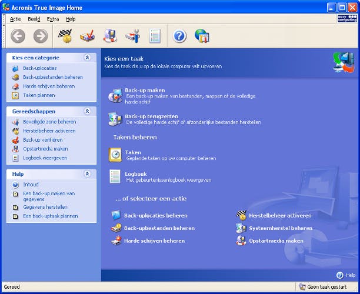Click the validate backup toolbar icon with red checkmark
The width and height of the screenshot is (360, 294).
pos(88,36)
